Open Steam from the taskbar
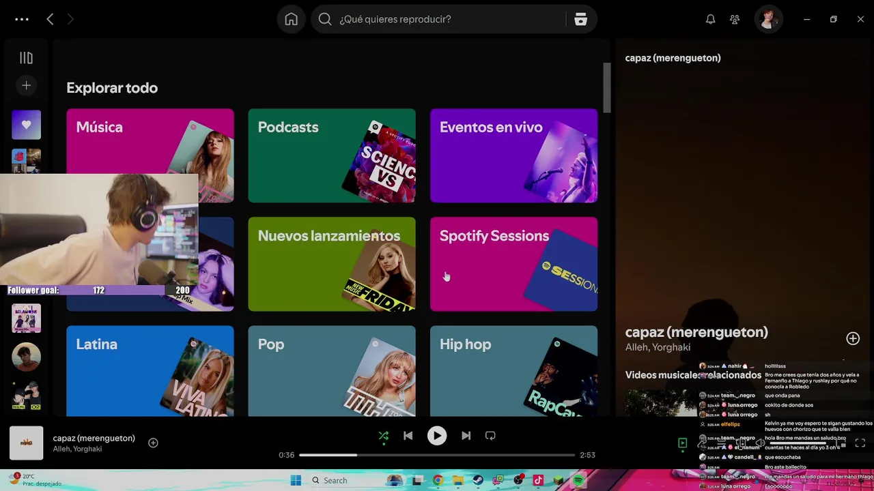The width and height of the screenshot is (874, 491). [x=478, y=480]
